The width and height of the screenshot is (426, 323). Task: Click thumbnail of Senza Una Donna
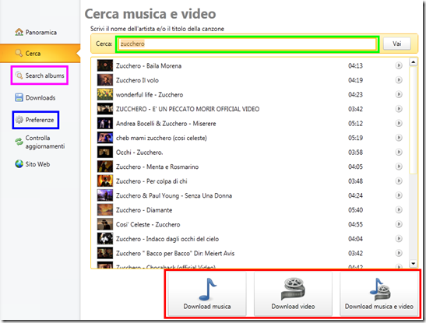click(105, 195)
